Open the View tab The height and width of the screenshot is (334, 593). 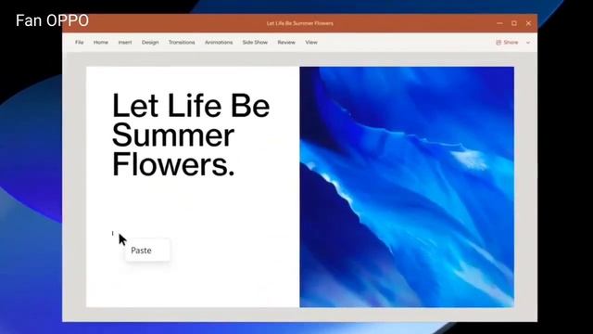[311, 43]
